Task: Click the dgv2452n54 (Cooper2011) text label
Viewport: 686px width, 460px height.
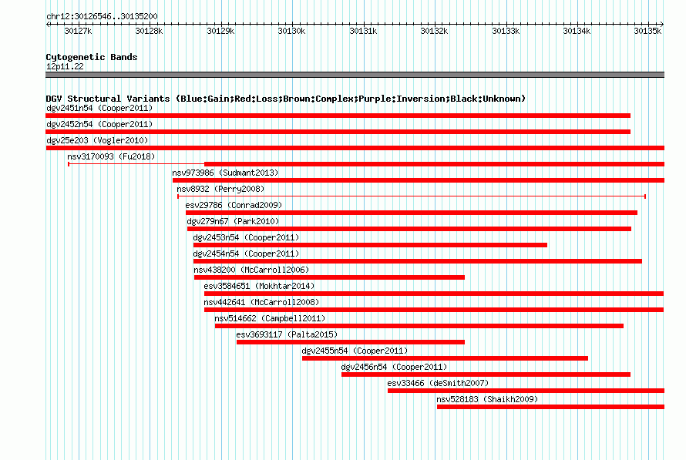Action: coord(99,124)
